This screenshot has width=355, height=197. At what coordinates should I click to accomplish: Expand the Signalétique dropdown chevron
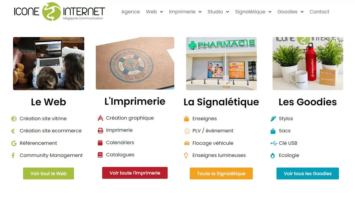pyautogui.click(x=270, y=12)
